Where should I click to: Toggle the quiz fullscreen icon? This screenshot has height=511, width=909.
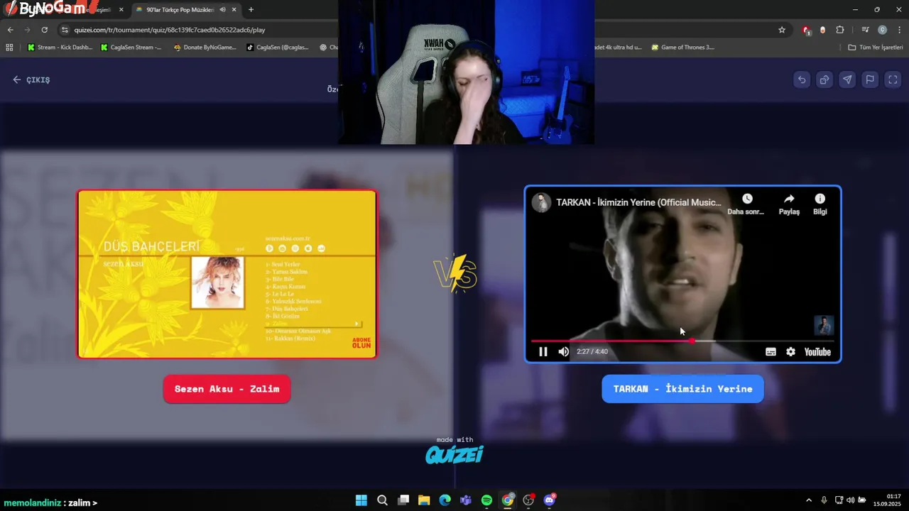point(893,79)
